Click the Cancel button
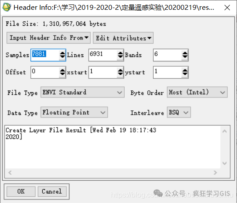Image resolution: width=237 pixels, height=203 pixels. (x=52, y=191)
